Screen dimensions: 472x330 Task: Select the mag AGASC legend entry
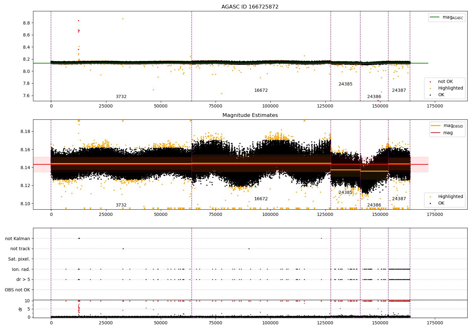(x=447, y=17)
